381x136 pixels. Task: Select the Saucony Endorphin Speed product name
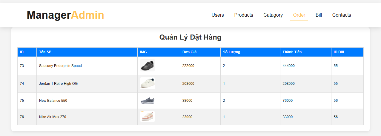[60, 66]
